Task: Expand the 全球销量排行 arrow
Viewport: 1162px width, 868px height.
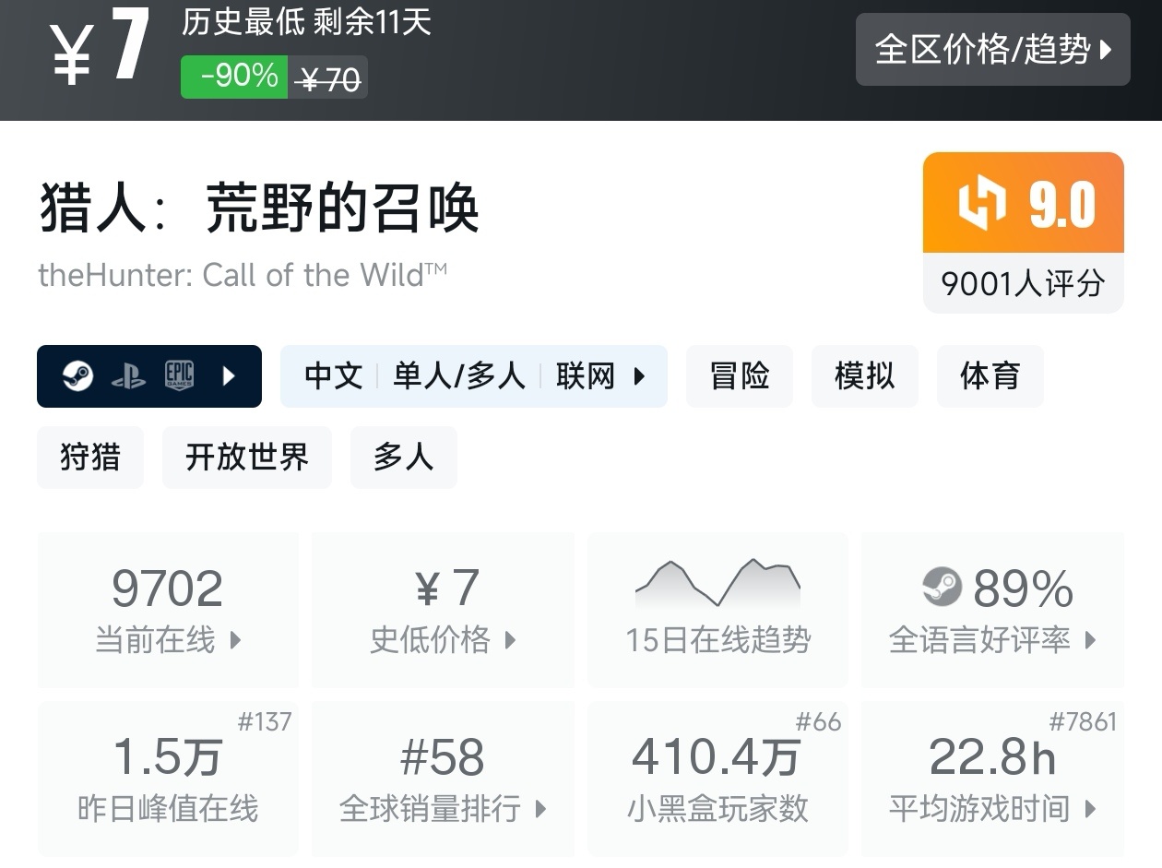Action: pyautogui.click(x=541, y=810)
